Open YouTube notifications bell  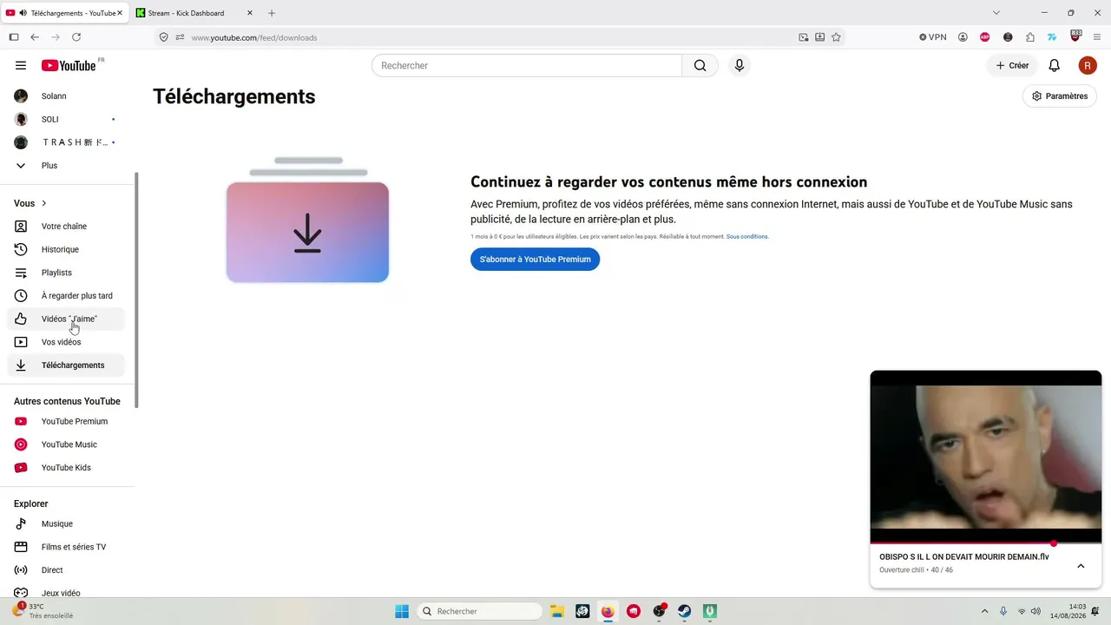pos(1054,65)
